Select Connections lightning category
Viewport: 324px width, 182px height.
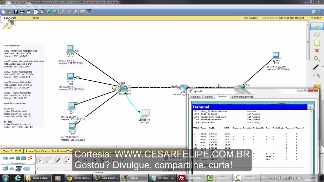click(30, 158)
